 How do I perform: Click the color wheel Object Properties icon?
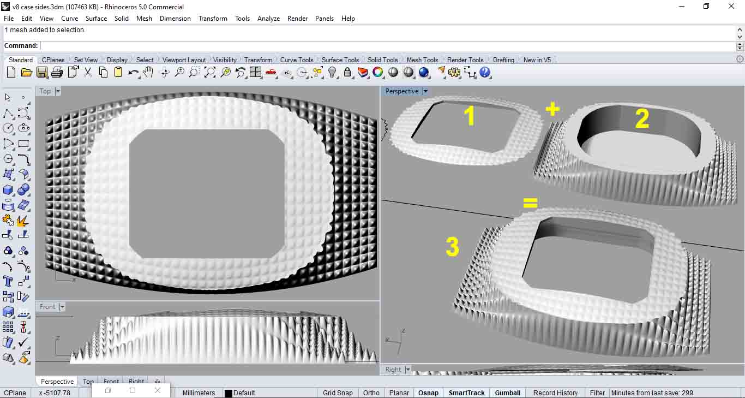click(x=378, y=72)
